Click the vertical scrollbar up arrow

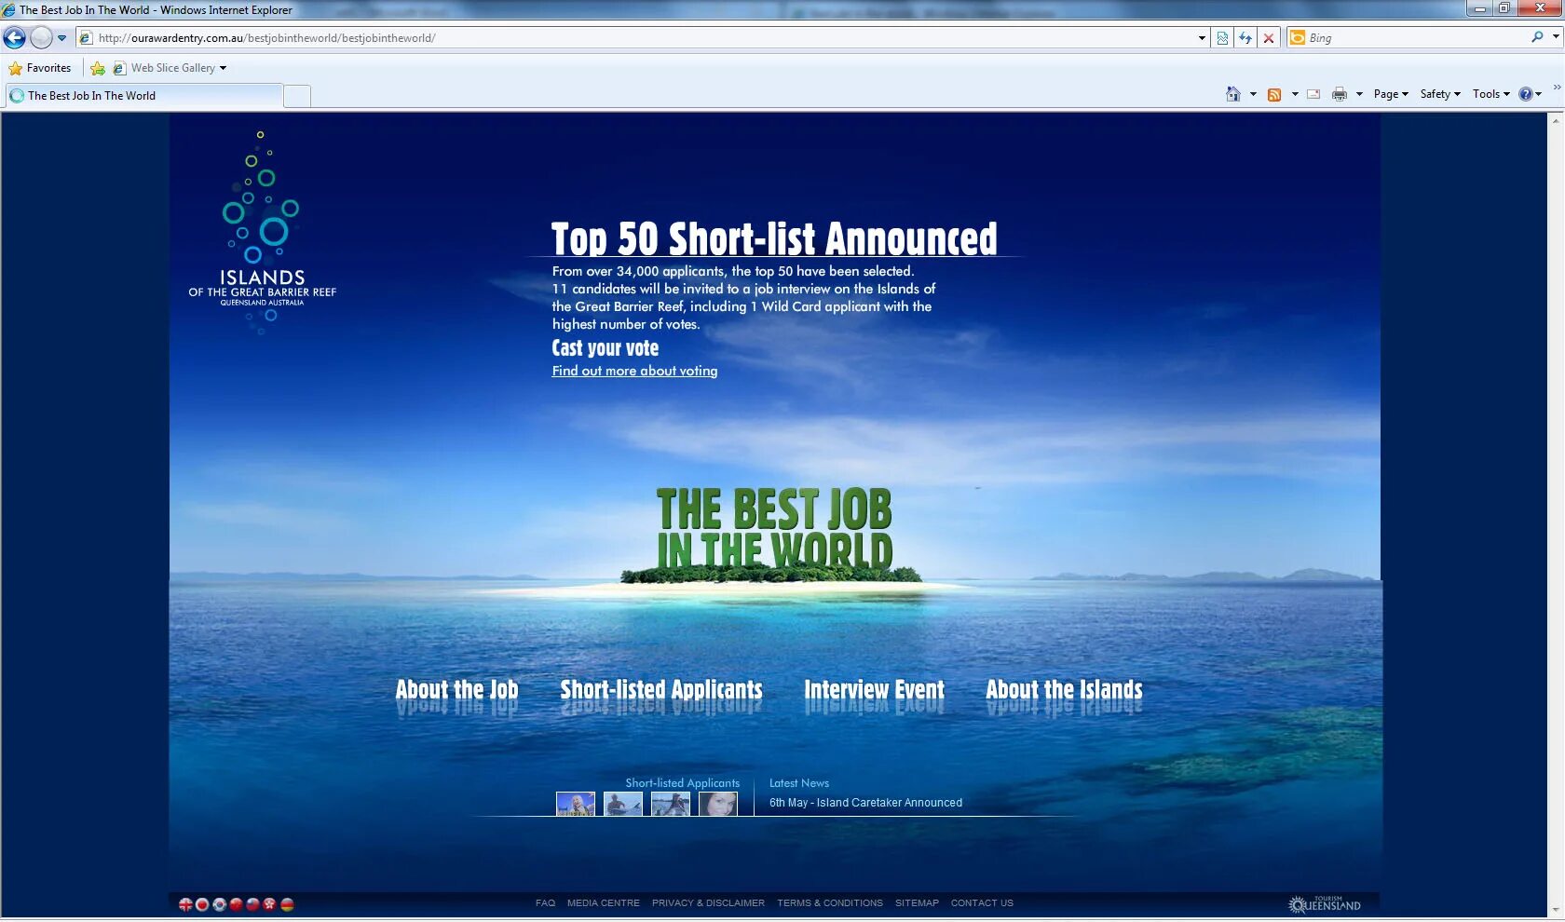coord(1556,120)
